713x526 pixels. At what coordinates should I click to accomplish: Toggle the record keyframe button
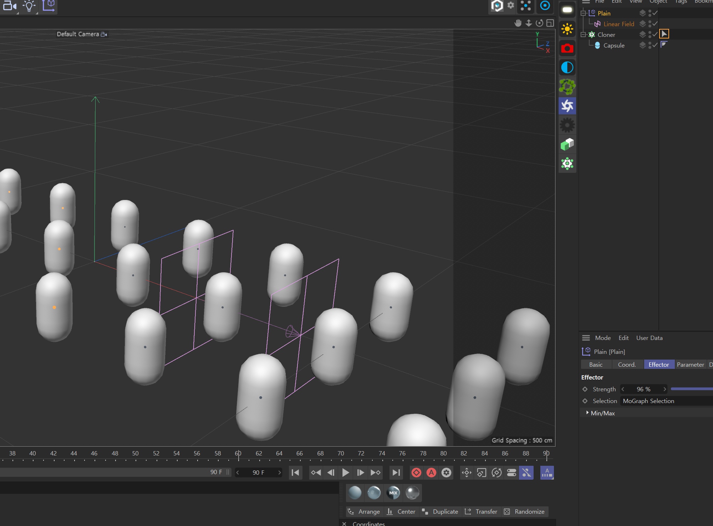click(416, 473)
